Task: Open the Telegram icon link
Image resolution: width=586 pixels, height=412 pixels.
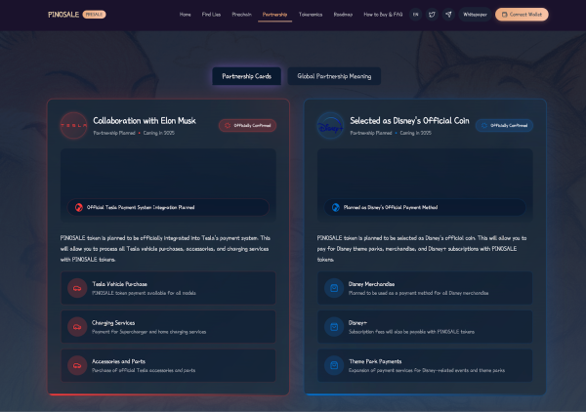Action: point(448,15)
